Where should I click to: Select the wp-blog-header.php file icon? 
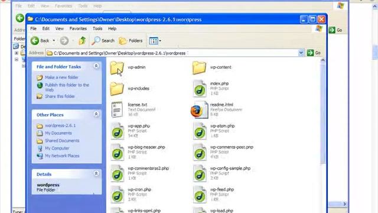[x=117, y=153]
